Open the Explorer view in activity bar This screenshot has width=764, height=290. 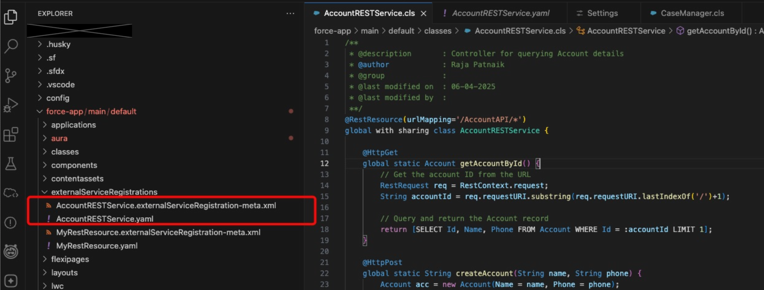[x=11, y=17]
